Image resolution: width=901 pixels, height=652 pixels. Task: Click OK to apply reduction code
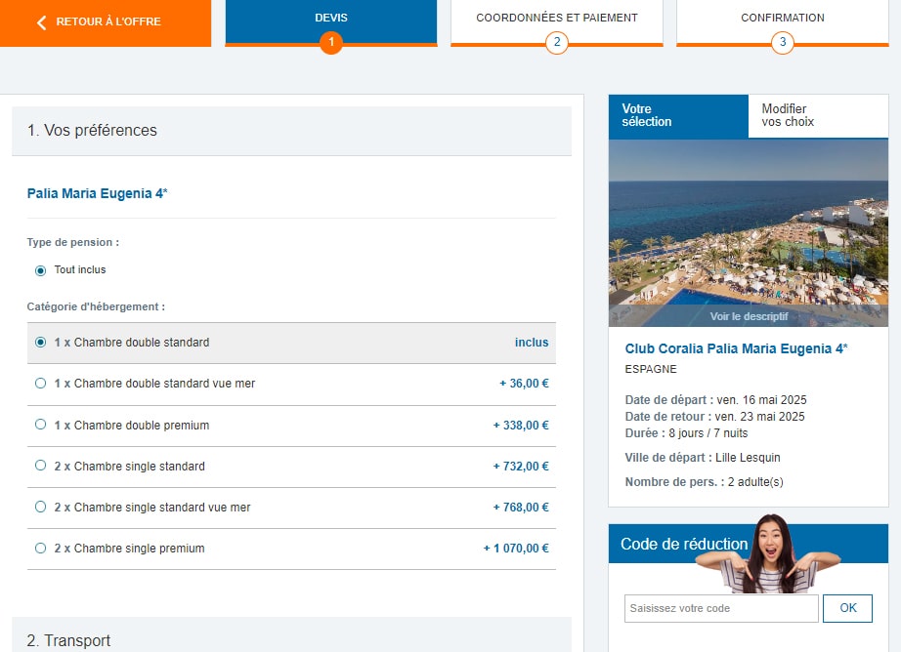point(847,608)
